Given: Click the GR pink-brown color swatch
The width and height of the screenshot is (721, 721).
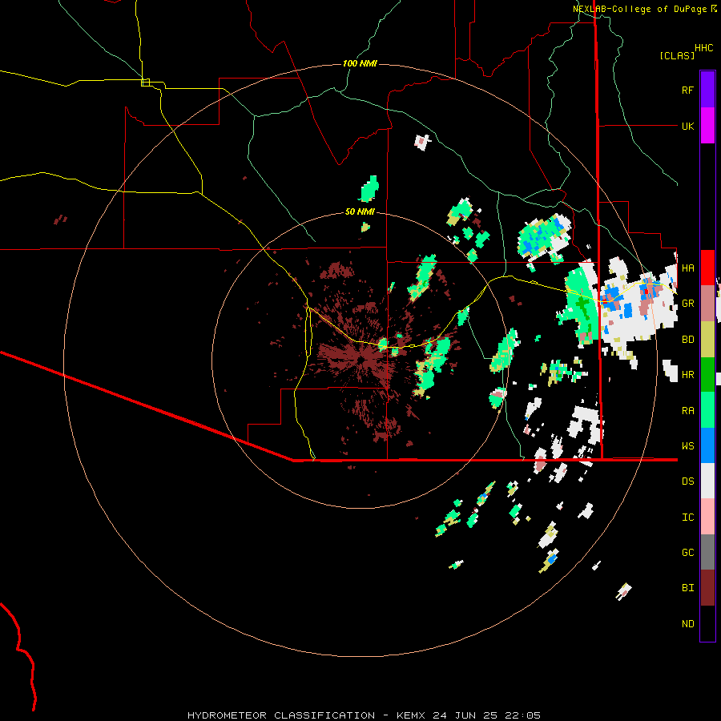Looking at the screenshot, I should [707, 304].
